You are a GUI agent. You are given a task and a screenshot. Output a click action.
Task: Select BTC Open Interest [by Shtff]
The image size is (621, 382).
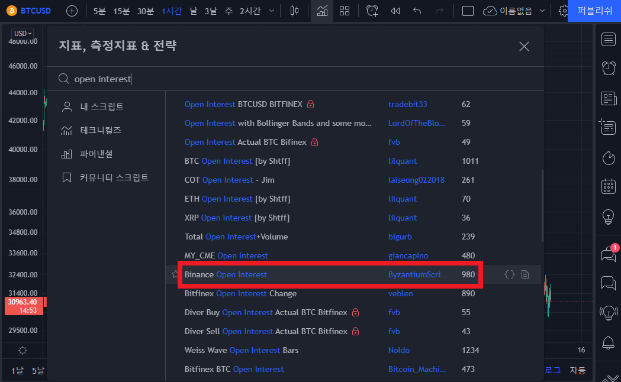pyautogui.click(x=237, y=161)
